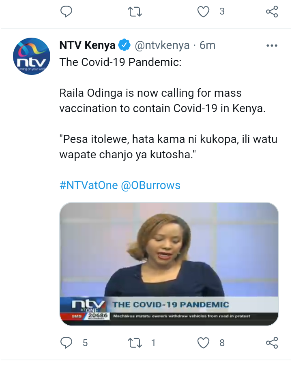Click the NTV Kenya display name

click(87, 45)
